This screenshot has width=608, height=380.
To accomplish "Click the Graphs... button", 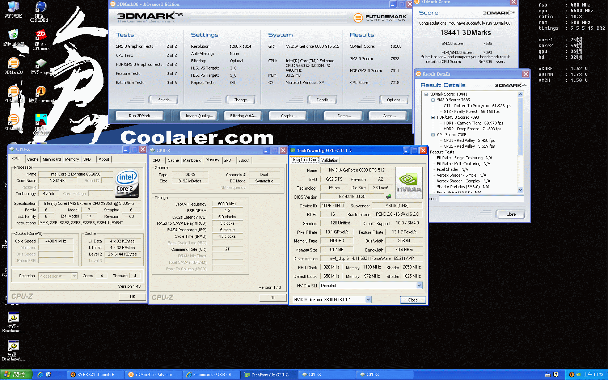I will pos(288,116).
